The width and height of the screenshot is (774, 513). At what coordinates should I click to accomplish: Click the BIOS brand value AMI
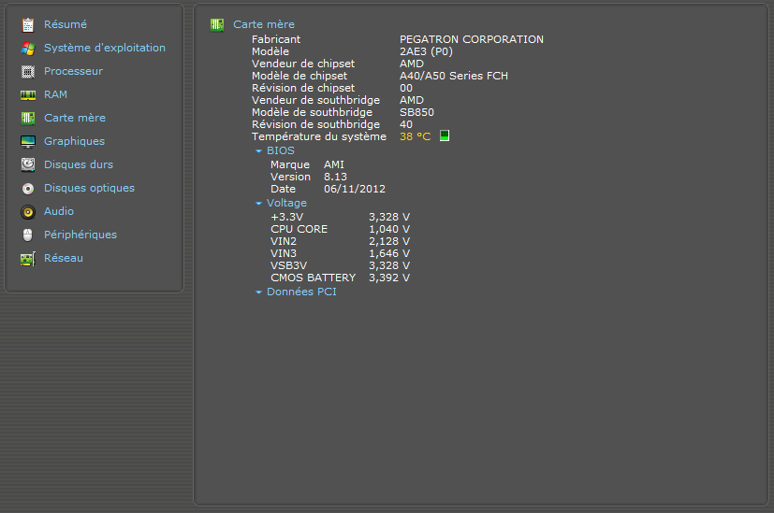(x=334, y=164)
